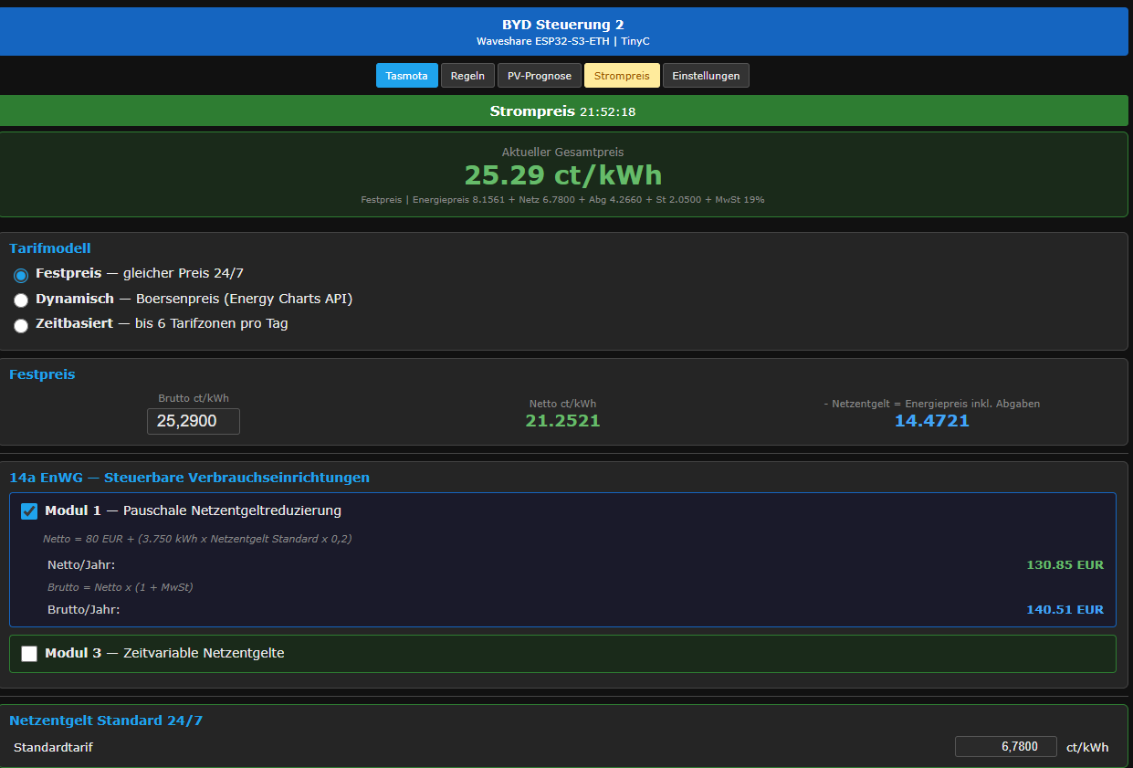Click the 25.29 ct/kWh total price
Image resolution: width=1133 pixels, height=768 pixels.
[562, 175]
